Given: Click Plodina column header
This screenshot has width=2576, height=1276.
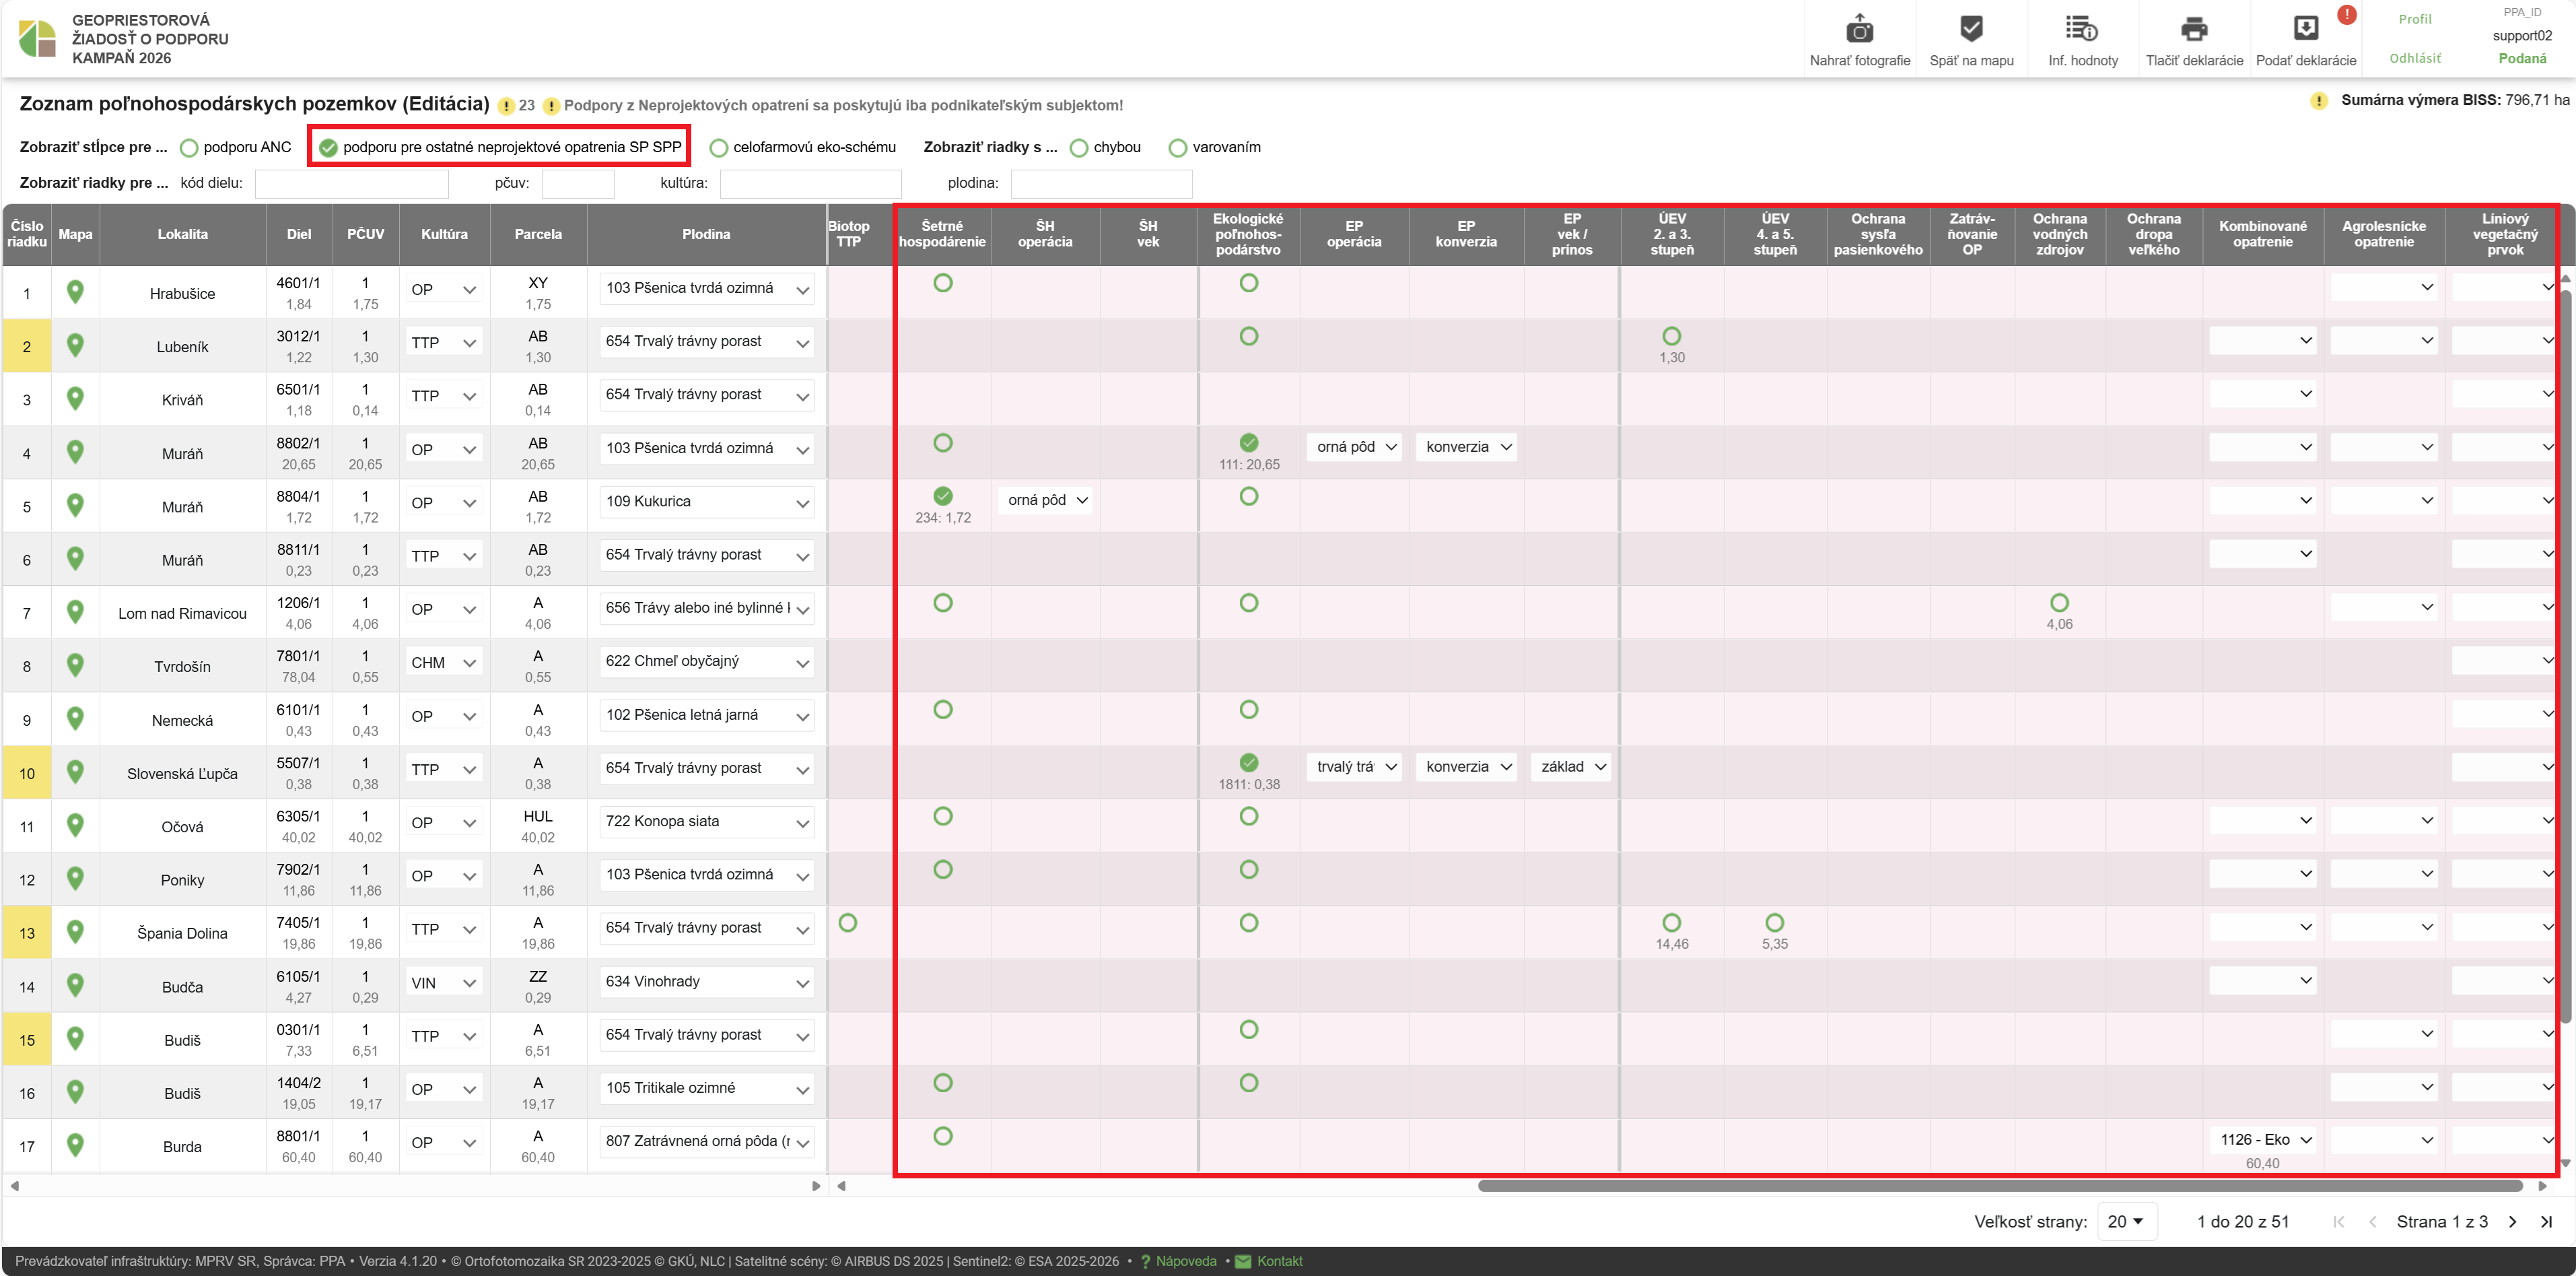Looking at the screenshot, I should tap(706, 234).
